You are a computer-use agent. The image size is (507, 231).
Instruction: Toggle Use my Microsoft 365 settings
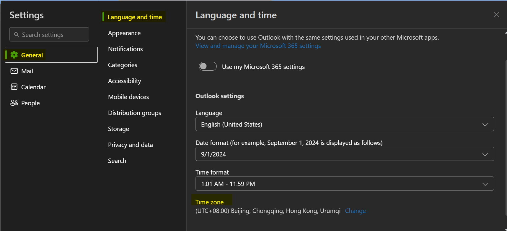click(x=208, y=66)
